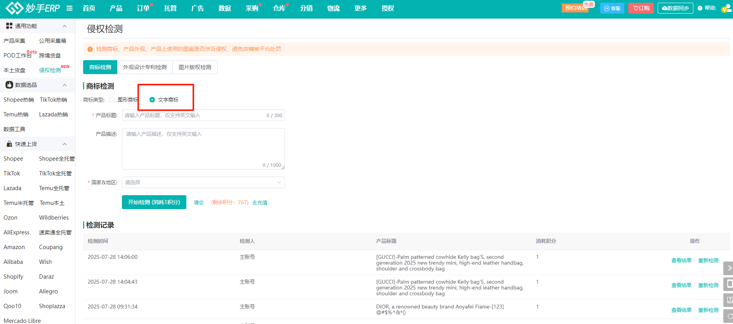Focus the 产品描述 text area

tap(203, 149)
